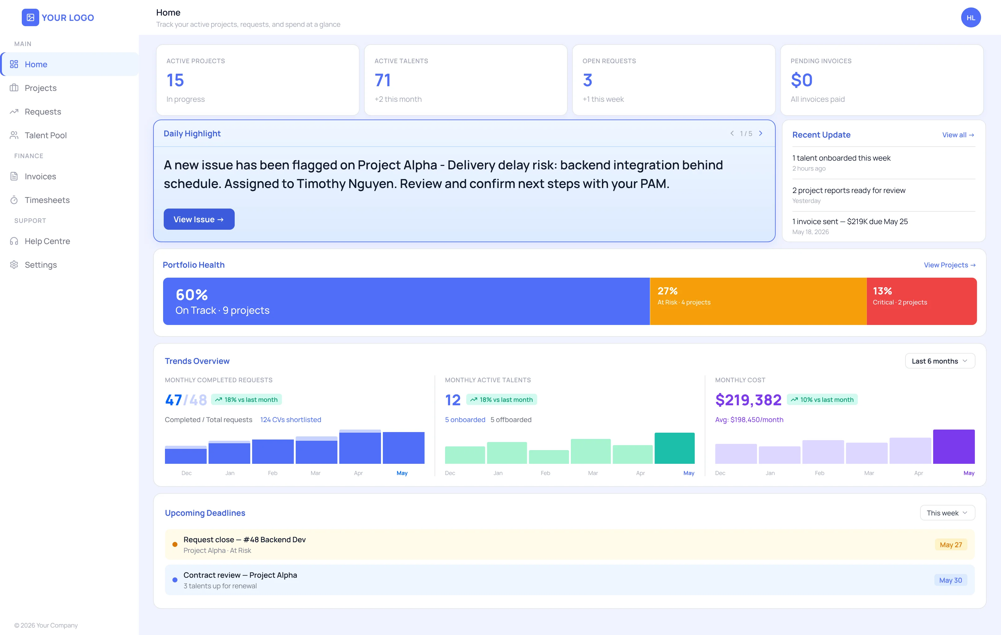
Task: Open the HL user avatar menu
Action: tap(971, 17)
